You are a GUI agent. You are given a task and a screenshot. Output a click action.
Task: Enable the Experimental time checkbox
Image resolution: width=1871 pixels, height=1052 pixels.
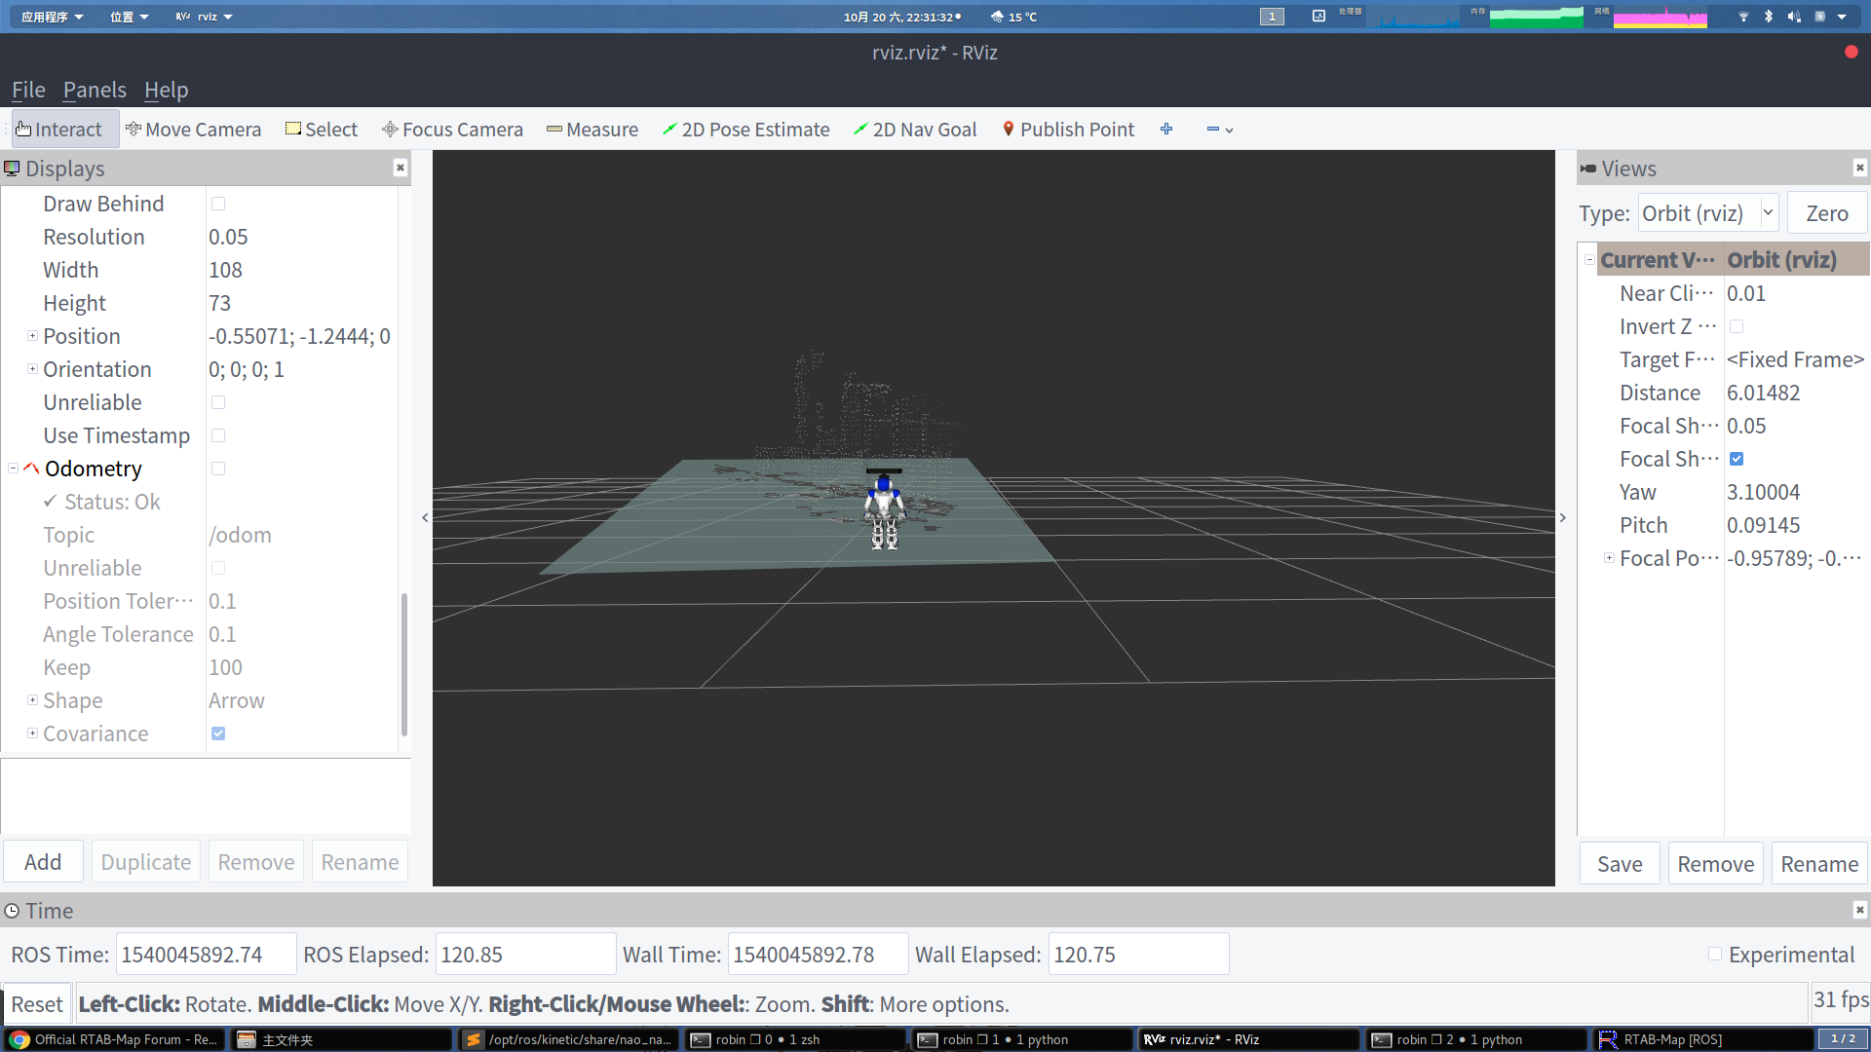coord(1715,955)
